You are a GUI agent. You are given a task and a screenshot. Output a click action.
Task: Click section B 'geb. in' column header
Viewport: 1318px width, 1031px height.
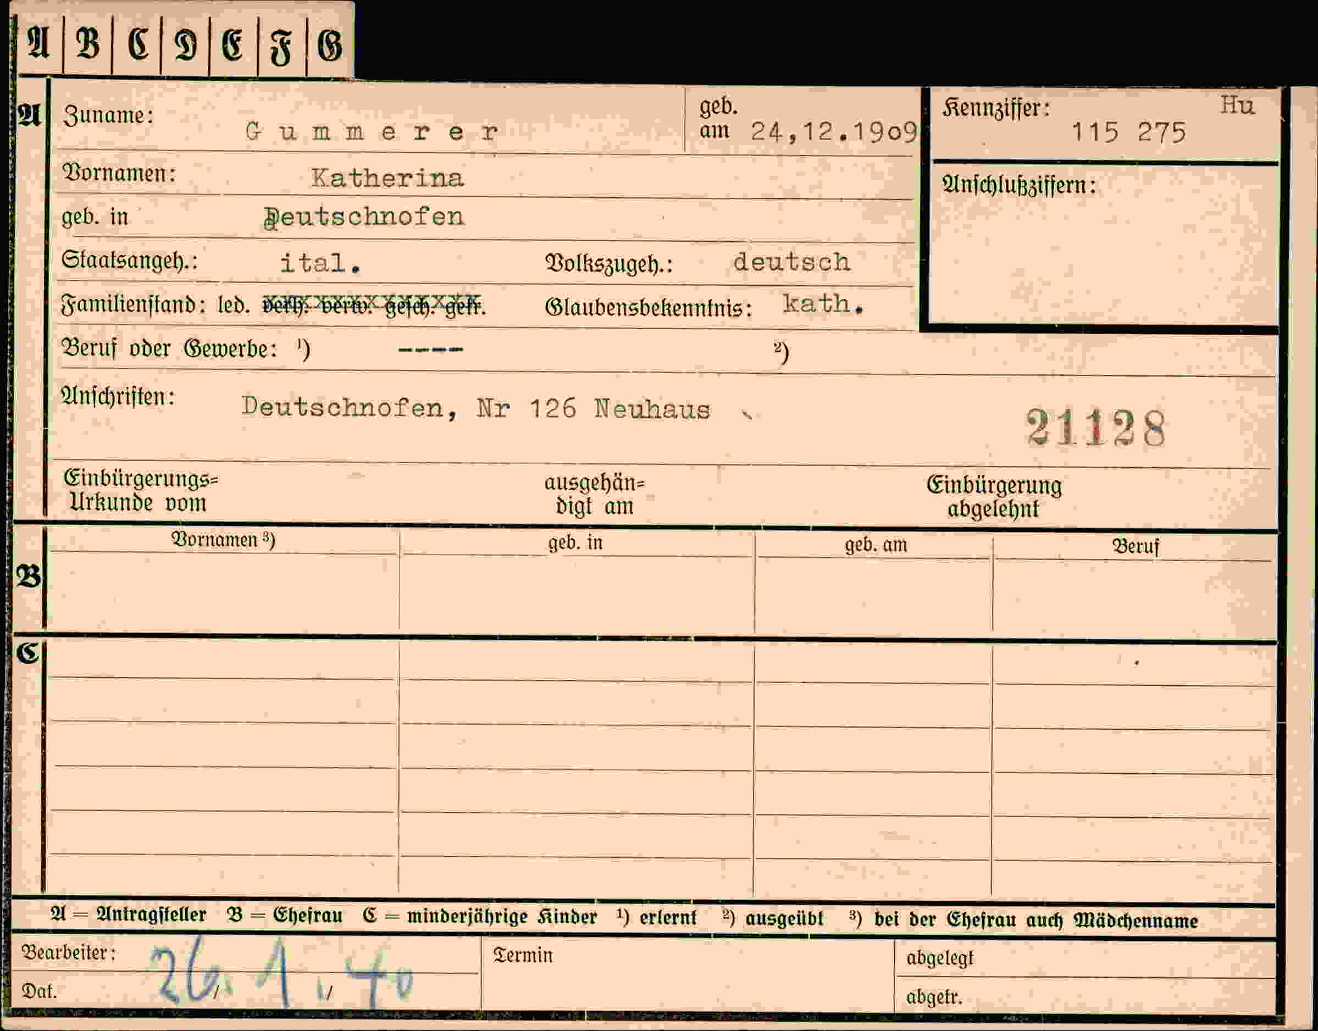pos(575,542)
